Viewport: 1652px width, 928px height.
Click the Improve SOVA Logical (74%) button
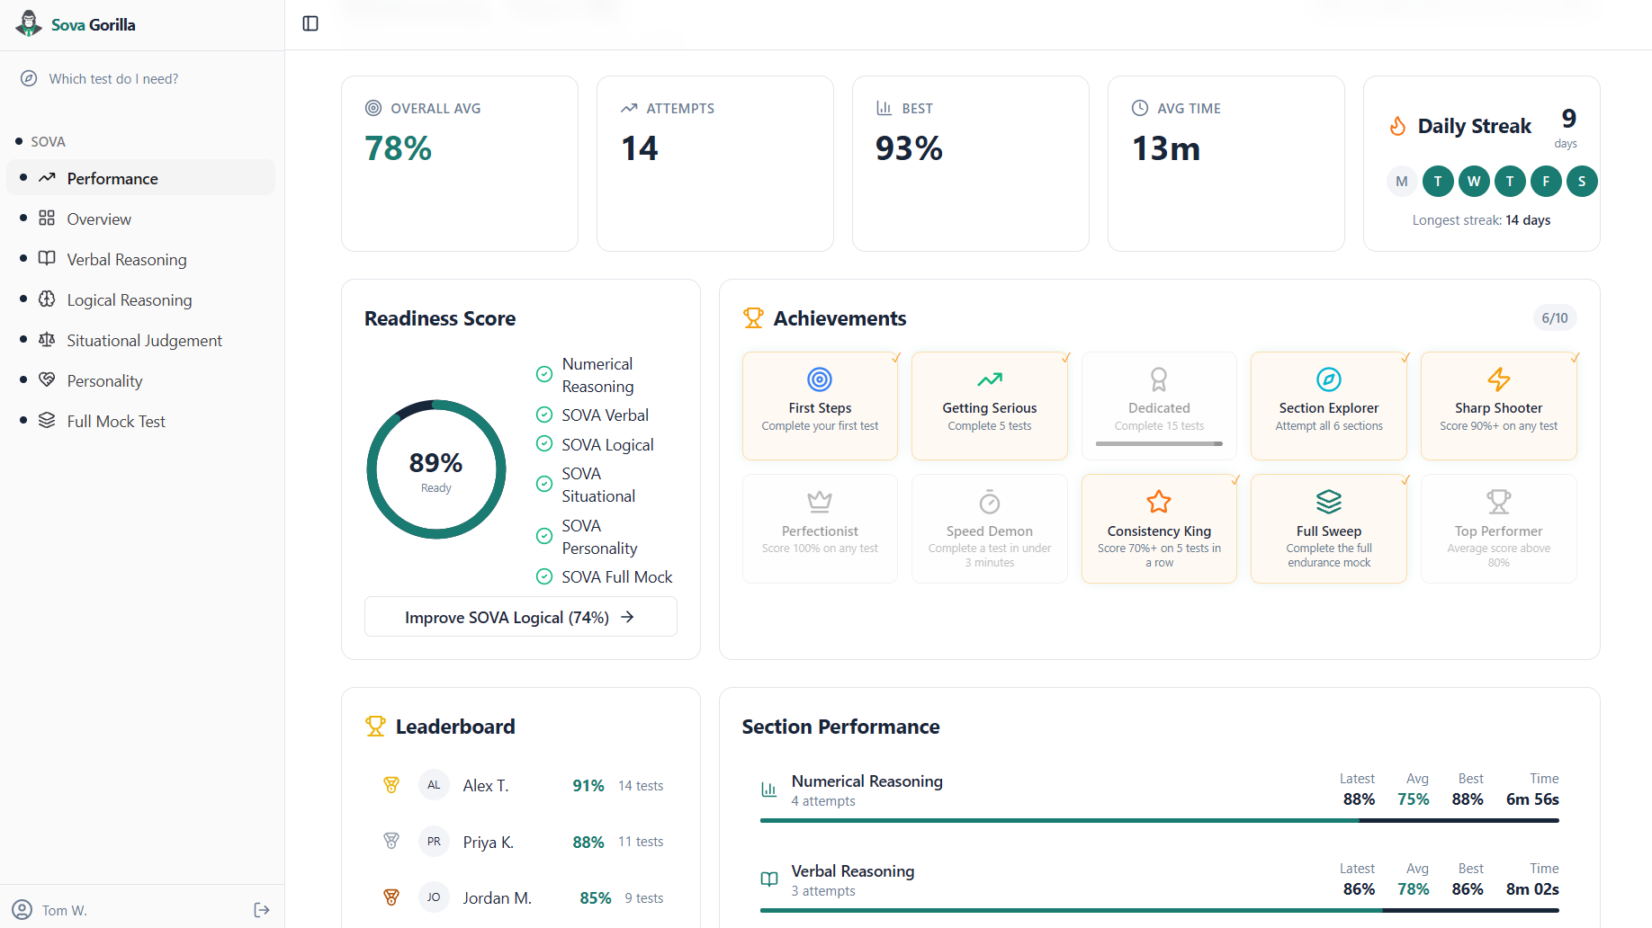521,617
